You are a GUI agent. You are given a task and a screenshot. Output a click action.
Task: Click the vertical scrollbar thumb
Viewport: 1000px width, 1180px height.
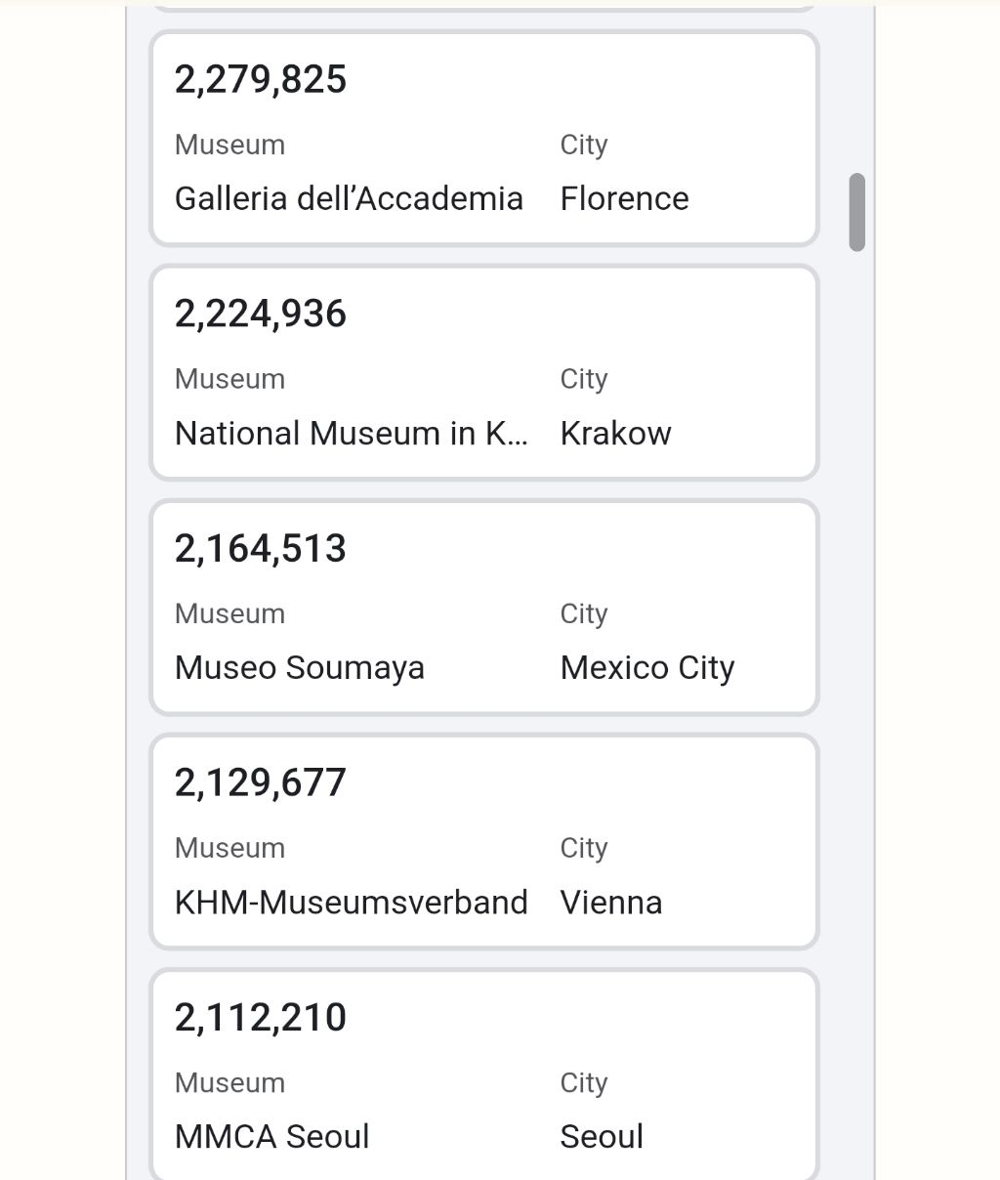857,212
